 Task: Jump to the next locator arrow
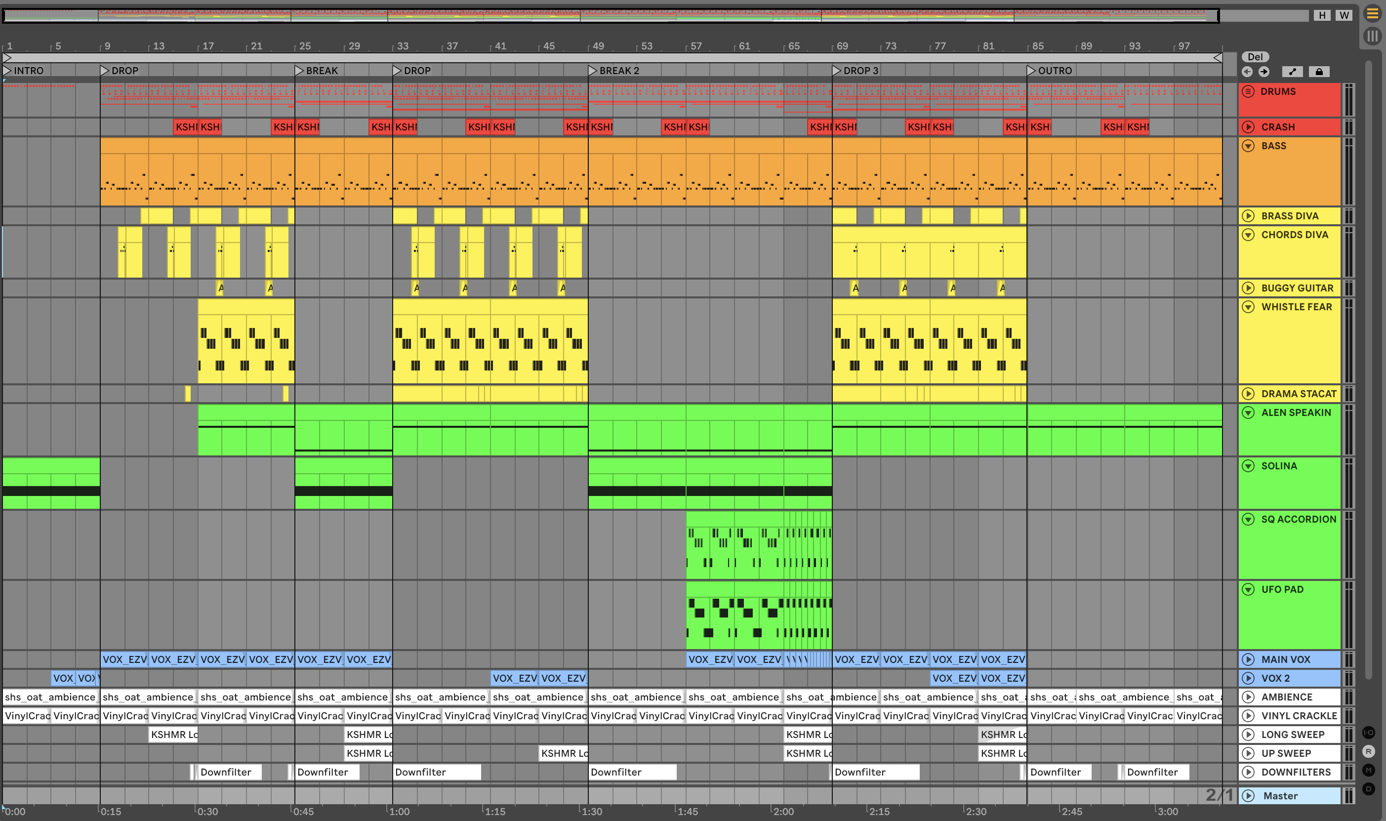[x=1264, y=71]
